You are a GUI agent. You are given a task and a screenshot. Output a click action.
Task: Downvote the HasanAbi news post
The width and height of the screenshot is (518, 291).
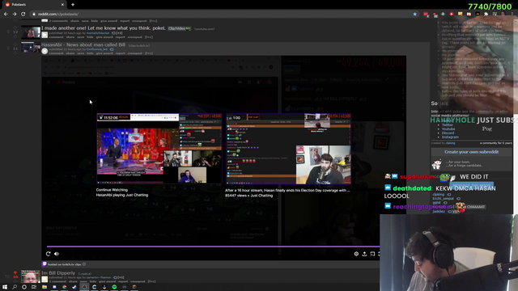[x=15, y=53]
